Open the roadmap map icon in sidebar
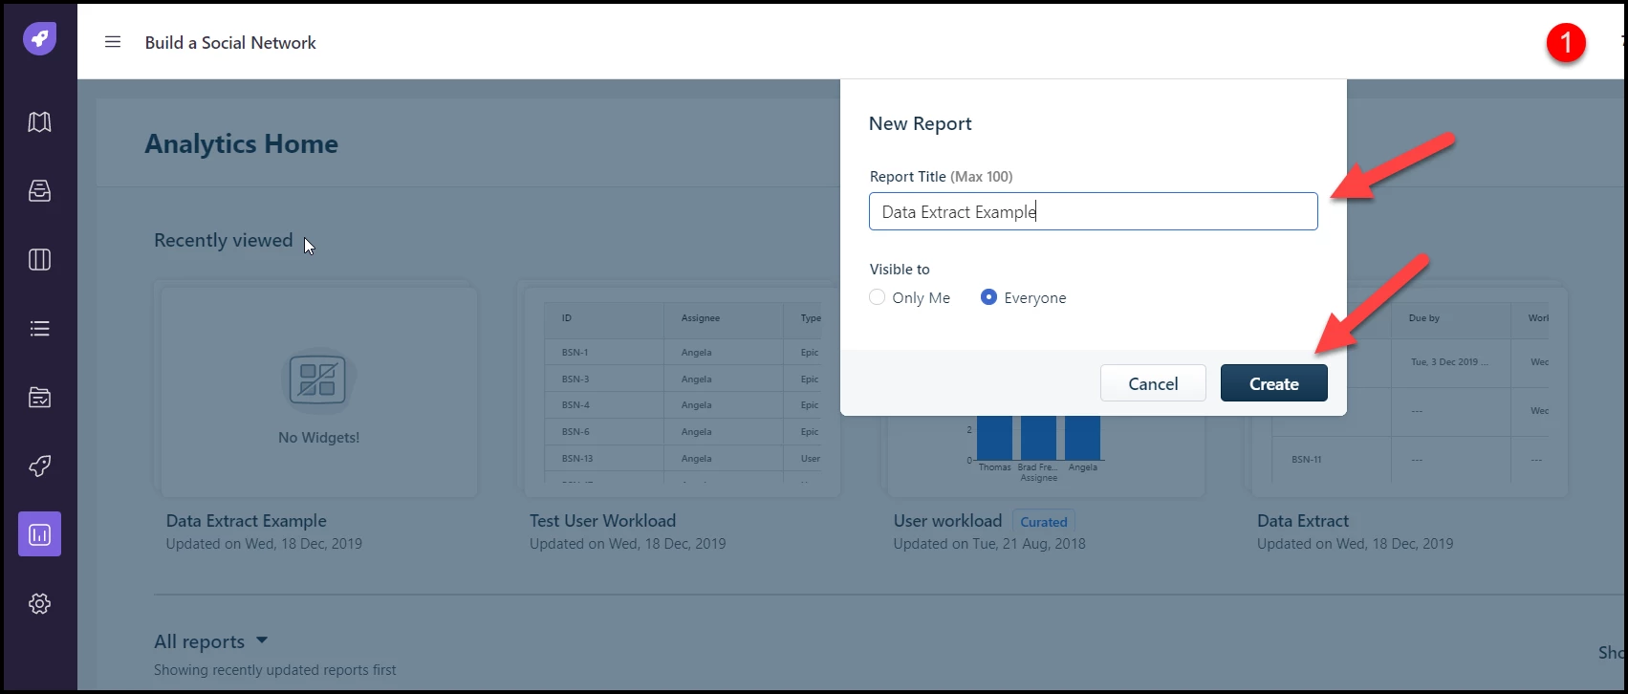Image resolution: width=1628 pixels, height=694 pixels. pyautogui.click(x=39, y=122)
